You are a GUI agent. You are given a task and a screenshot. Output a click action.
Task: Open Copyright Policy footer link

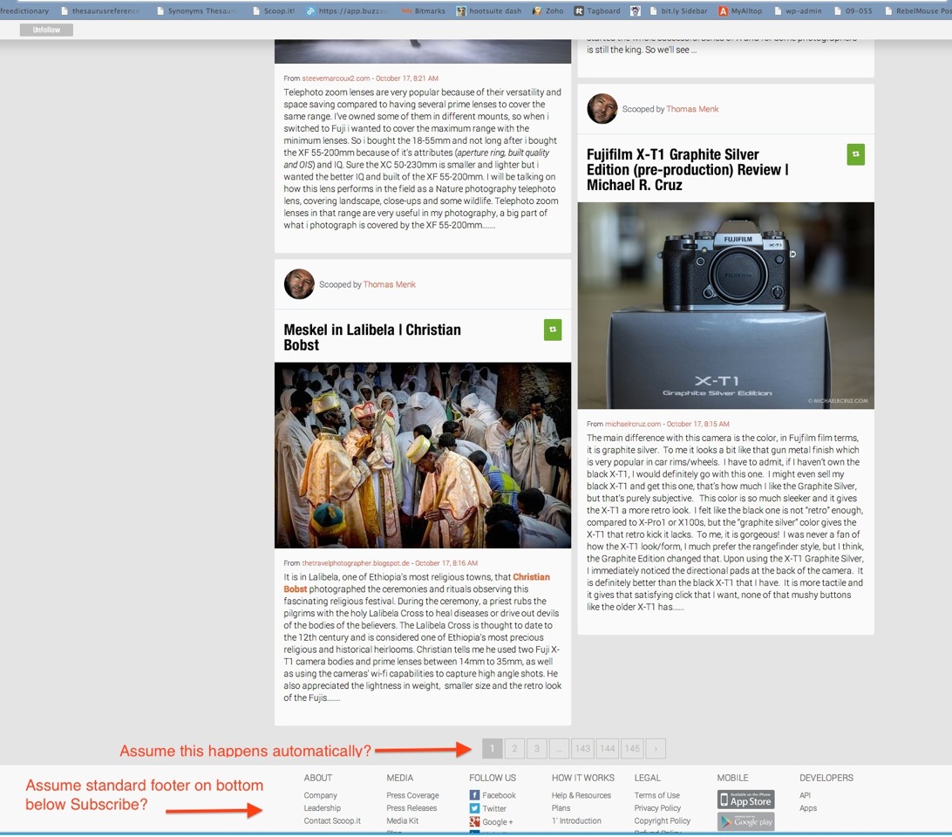pos(663,820)
